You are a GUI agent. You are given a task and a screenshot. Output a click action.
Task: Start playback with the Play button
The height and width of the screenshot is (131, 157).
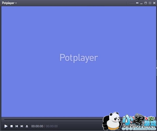pyautogui.click(x=6, y=126)
